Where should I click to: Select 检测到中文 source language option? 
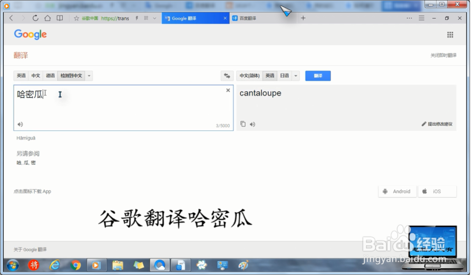71,76
